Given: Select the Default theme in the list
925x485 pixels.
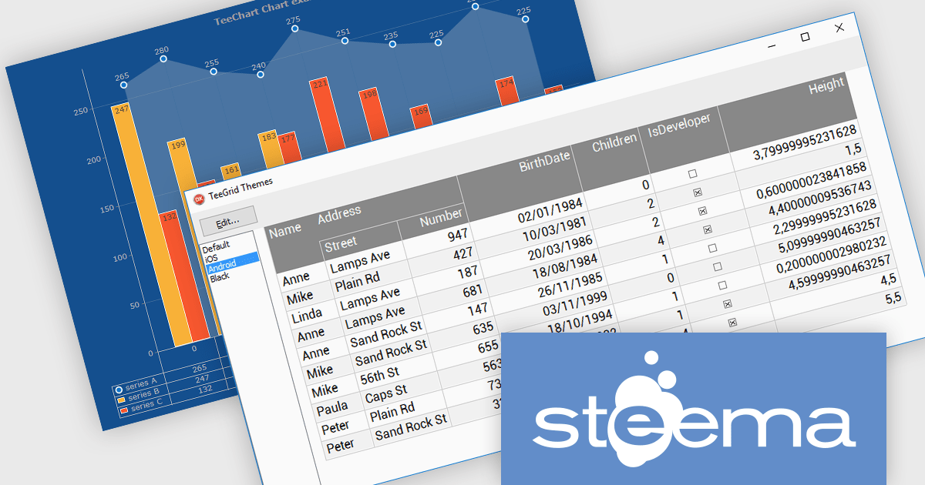Looking at the screenshot, I should click(216, 246).
